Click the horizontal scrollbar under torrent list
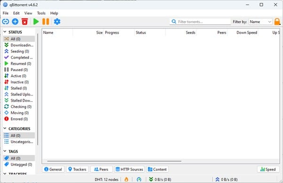This screenshot has height=183, width=283. point(114,161)
